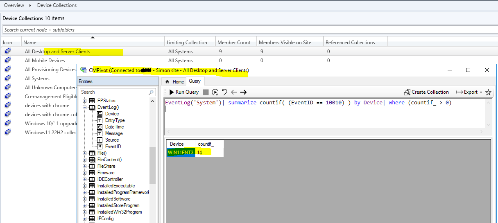Click the favorites star icon
498x223 pixels.
(x=488, y=92)
